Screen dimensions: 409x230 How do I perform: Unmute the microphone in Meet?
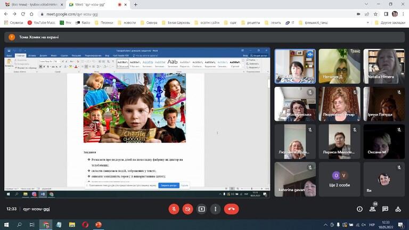[174, 209]
